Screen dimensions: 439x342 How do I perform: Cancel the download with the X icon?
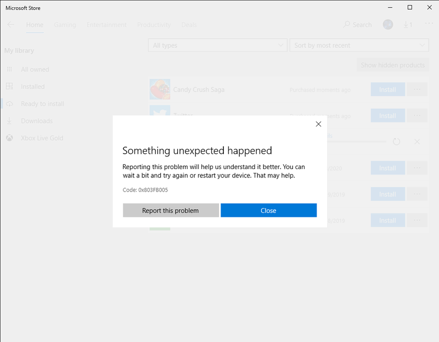tap(417, 142)
